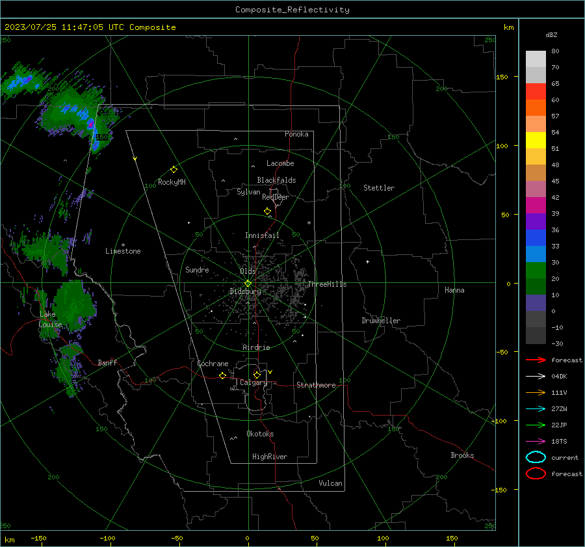Select the Drumheller label
Viewport: 585px width, 547px height.
pos(381,321)
